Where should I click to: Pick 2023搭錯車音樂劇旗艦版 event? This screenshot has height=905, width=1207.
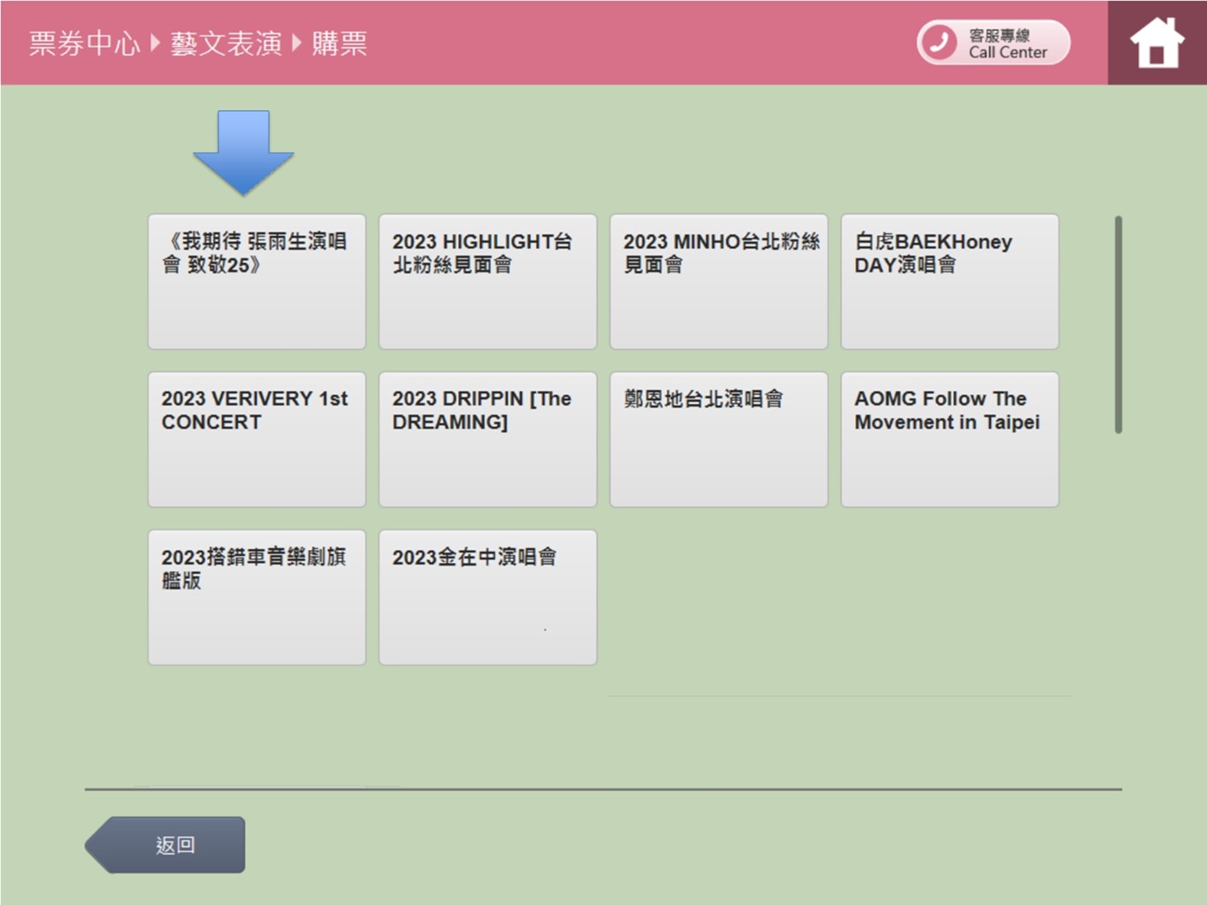256,597
